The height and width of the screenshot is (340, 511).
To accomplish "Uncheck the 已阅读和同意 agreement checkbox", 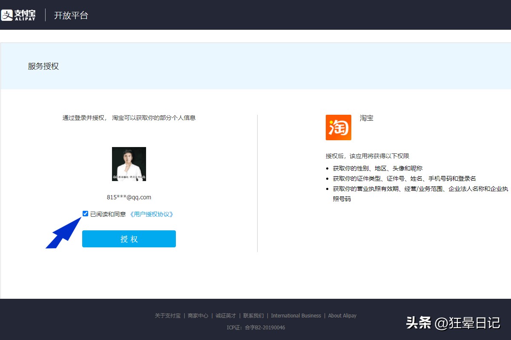I will click(85, 214).
